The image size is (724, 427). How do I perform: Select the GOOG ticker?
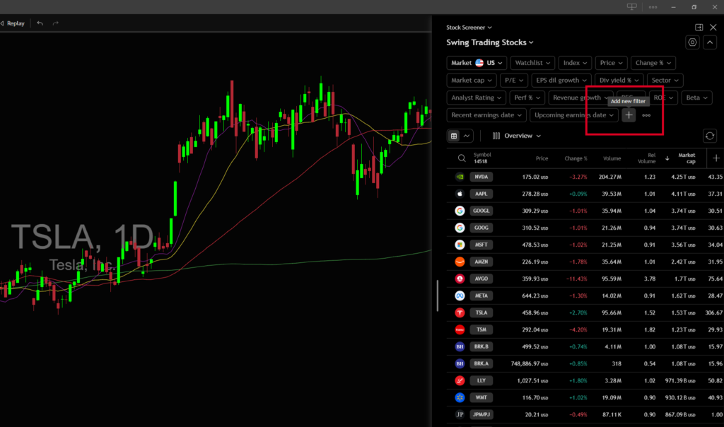point(481,228)
